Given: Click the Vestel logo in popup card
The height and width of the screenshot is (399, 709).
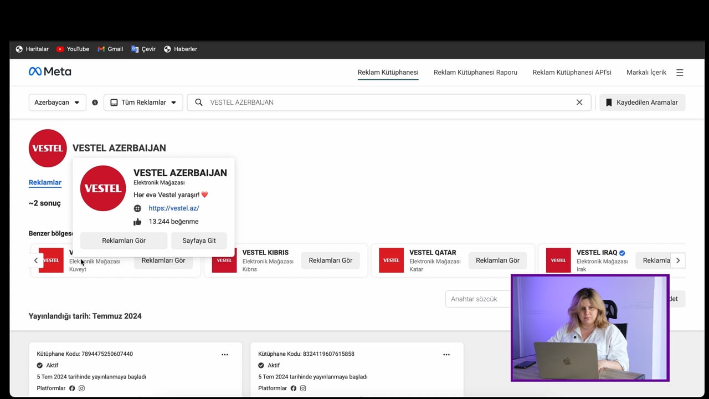Looking at the screenshot, I should (103, 188).
